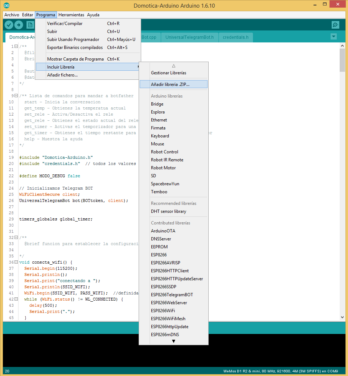The image size is (348, 376).
Task: Include the Bridge library
Action: point(173,104)
